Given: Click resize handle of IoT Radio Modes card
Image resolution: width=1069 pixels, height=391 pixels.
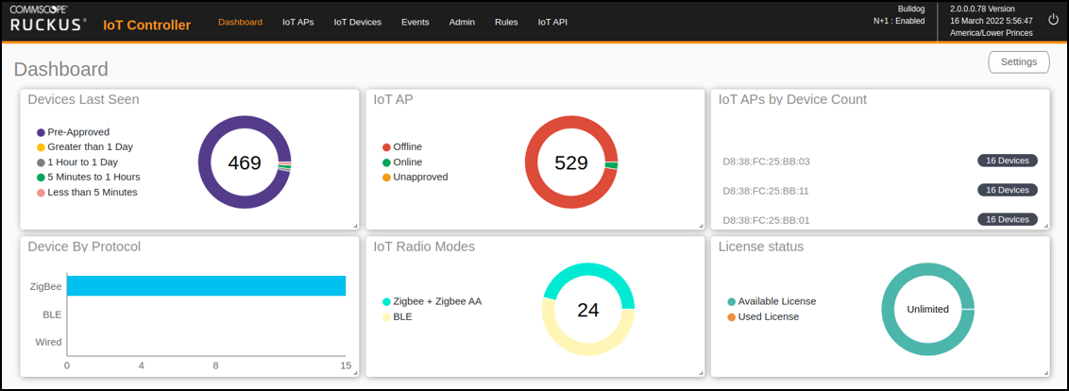Looking at the screenshot, I should tap(701, 372).
